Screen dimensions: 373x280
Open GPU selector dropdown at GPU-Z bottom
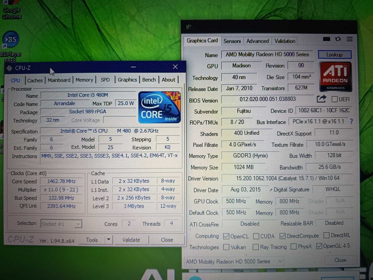click(234, 262)
